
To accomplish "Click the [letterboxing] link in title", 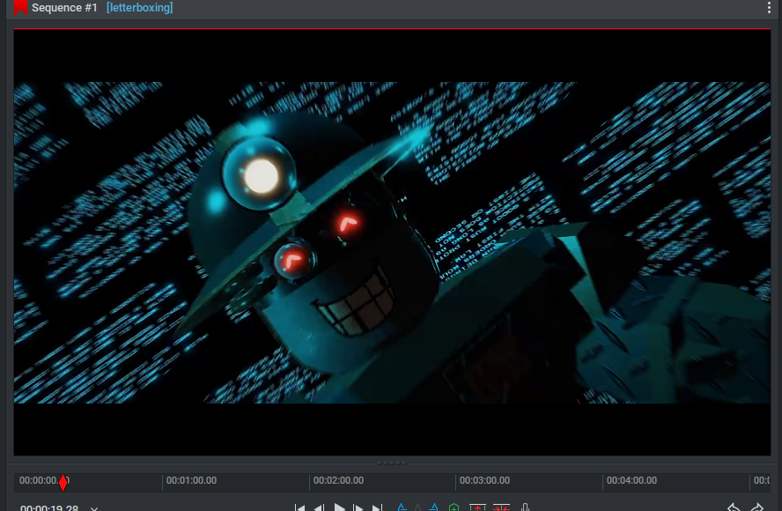I will [x=140, y=8].
